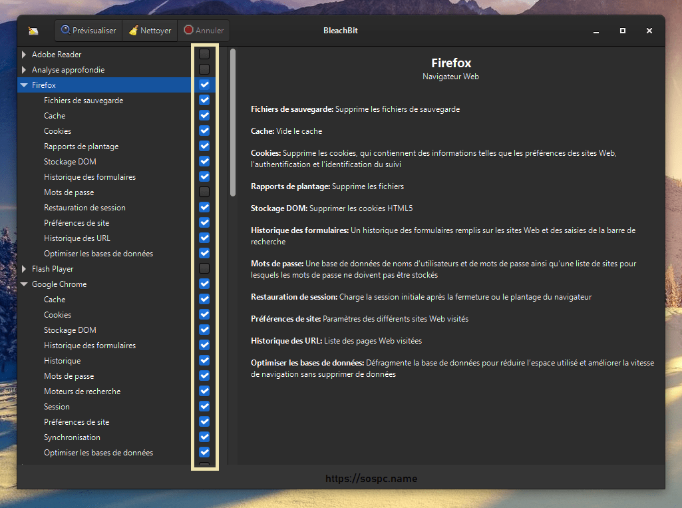Maximize the BleachBit window
The image size is (682, 508).
(x=623, y=31)
